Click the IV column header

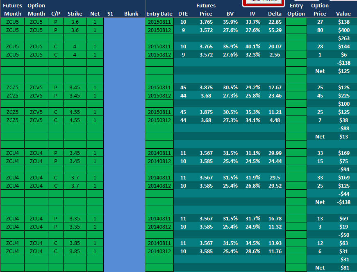tap(253, 14)
